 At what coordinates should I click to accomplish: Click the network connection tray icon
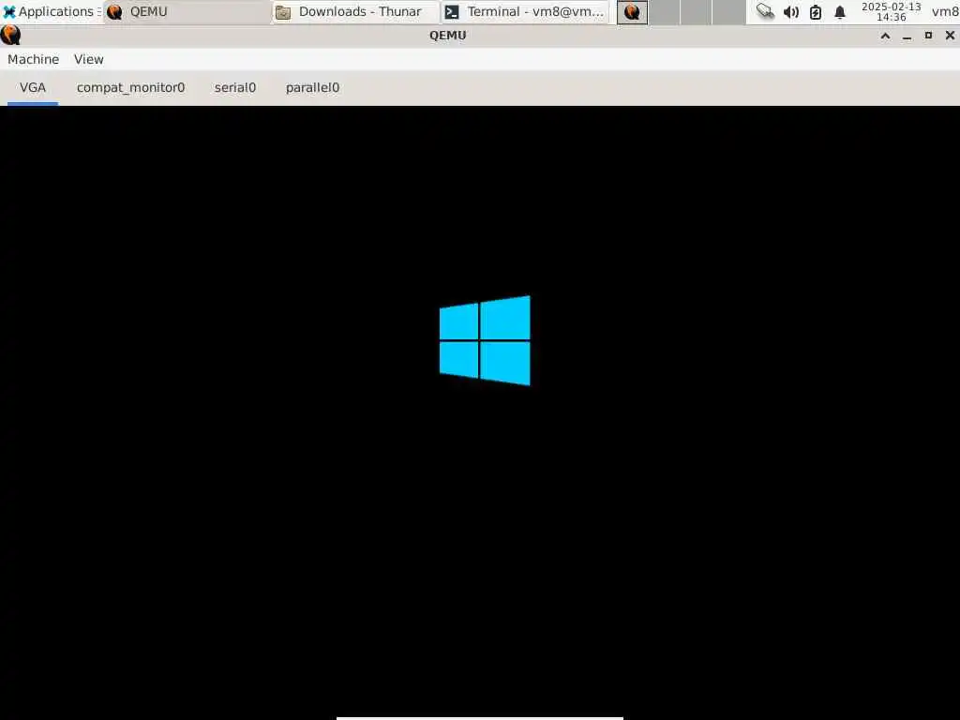click(x=765, y=11)
